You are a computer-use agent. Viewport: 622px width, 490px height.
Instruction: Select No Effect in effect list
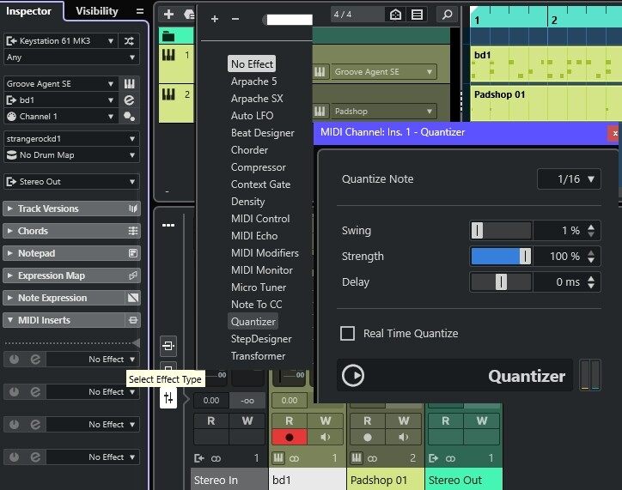[252, 64]
